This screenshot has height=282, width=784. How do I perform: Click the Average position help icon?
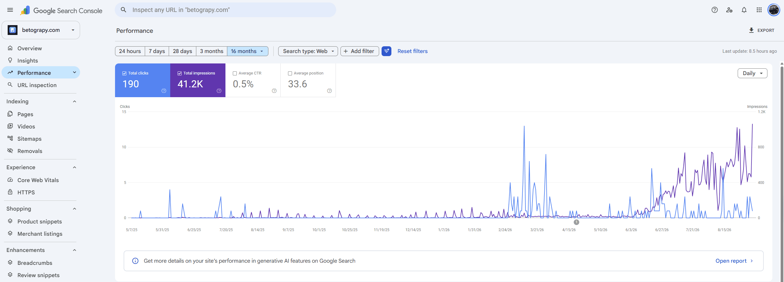pyautogui.click(x=329, y=91)
